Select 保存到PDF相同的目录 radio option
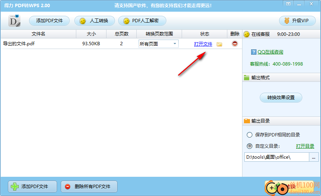The height and width of the screenshot is (196, 321). pyautogui.click(x=249, y=135)
